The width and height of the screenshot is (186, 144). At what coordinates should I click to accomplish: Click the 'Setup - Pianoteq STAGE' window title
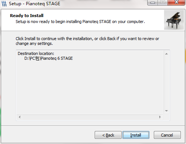(x=34, y=4)
